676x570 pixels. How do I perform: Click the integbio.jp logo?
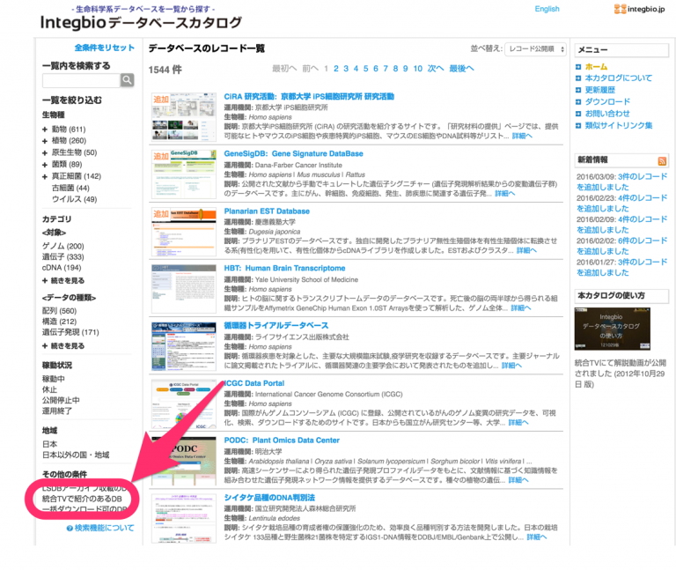tap(639, 9)
